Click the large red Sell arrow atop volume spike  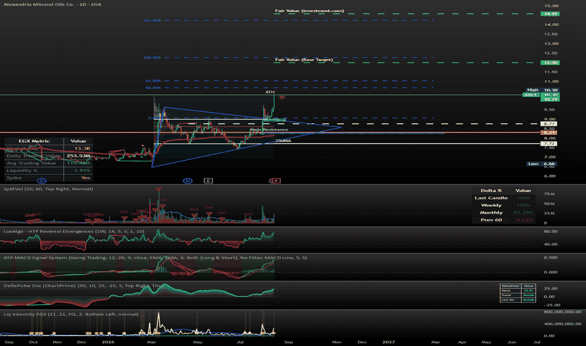159,189
